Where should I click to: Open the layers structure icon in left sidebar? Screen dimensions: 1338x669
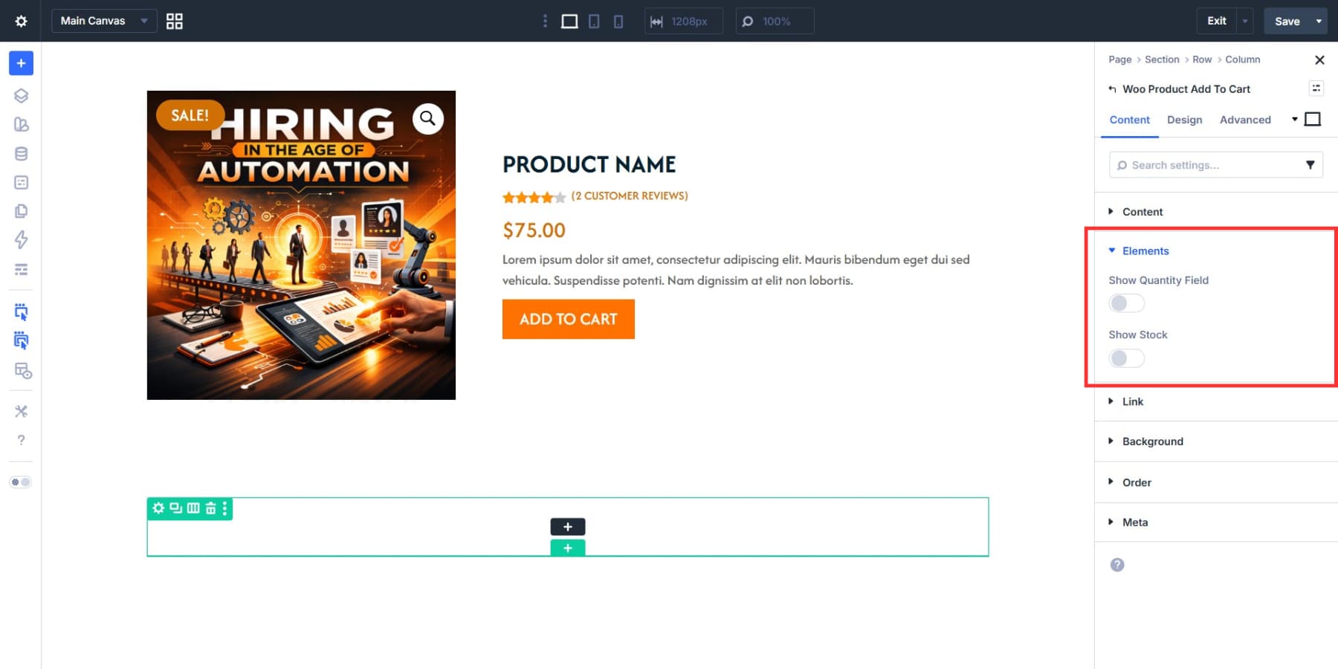pos(21,95)
